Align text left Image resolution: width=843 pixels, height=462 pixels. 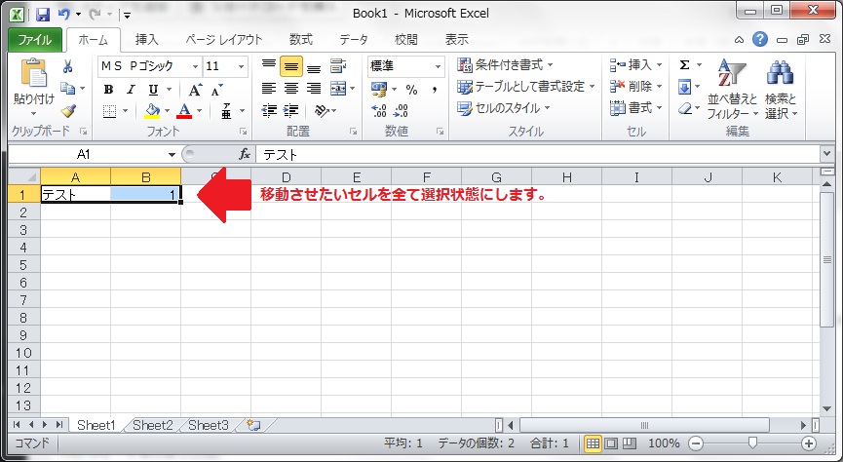coord(269,88)
